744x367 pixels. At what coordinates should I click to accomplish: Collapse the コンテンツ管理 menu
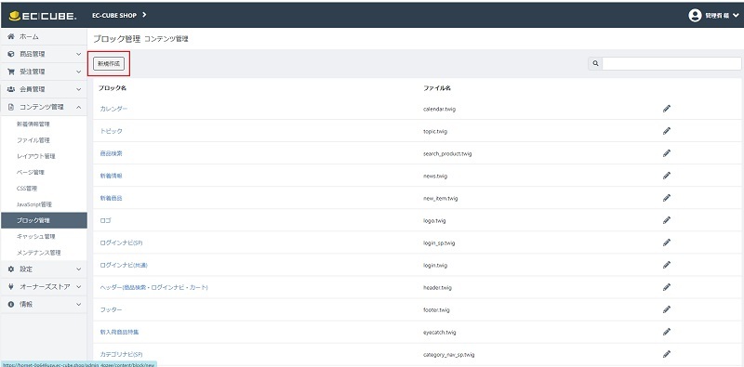point(44,107)
